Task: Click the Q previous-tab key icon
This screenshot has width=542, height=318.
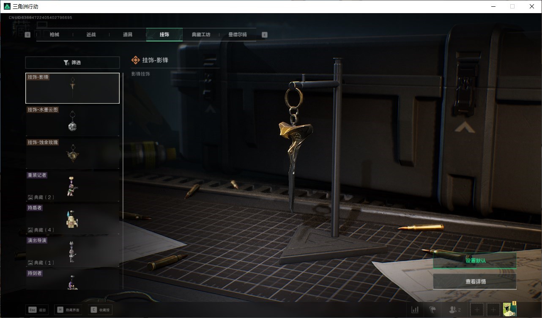Action: 27,35
